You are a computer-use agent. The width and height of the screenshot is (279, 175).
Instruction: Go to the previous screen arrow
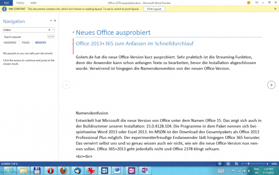coord(67,85)
